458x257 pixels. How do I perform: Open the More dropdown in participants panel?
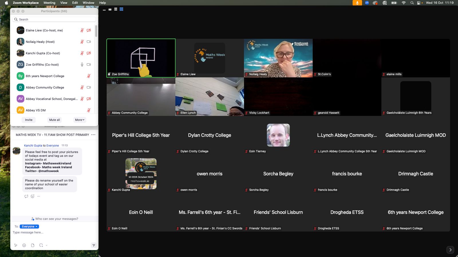click(x=80, y=120)
